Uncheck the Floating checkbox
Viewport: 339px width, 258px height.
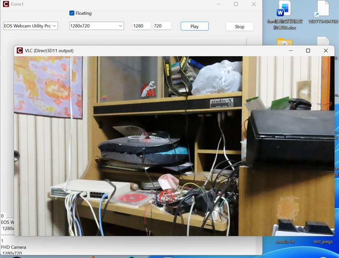72,13
